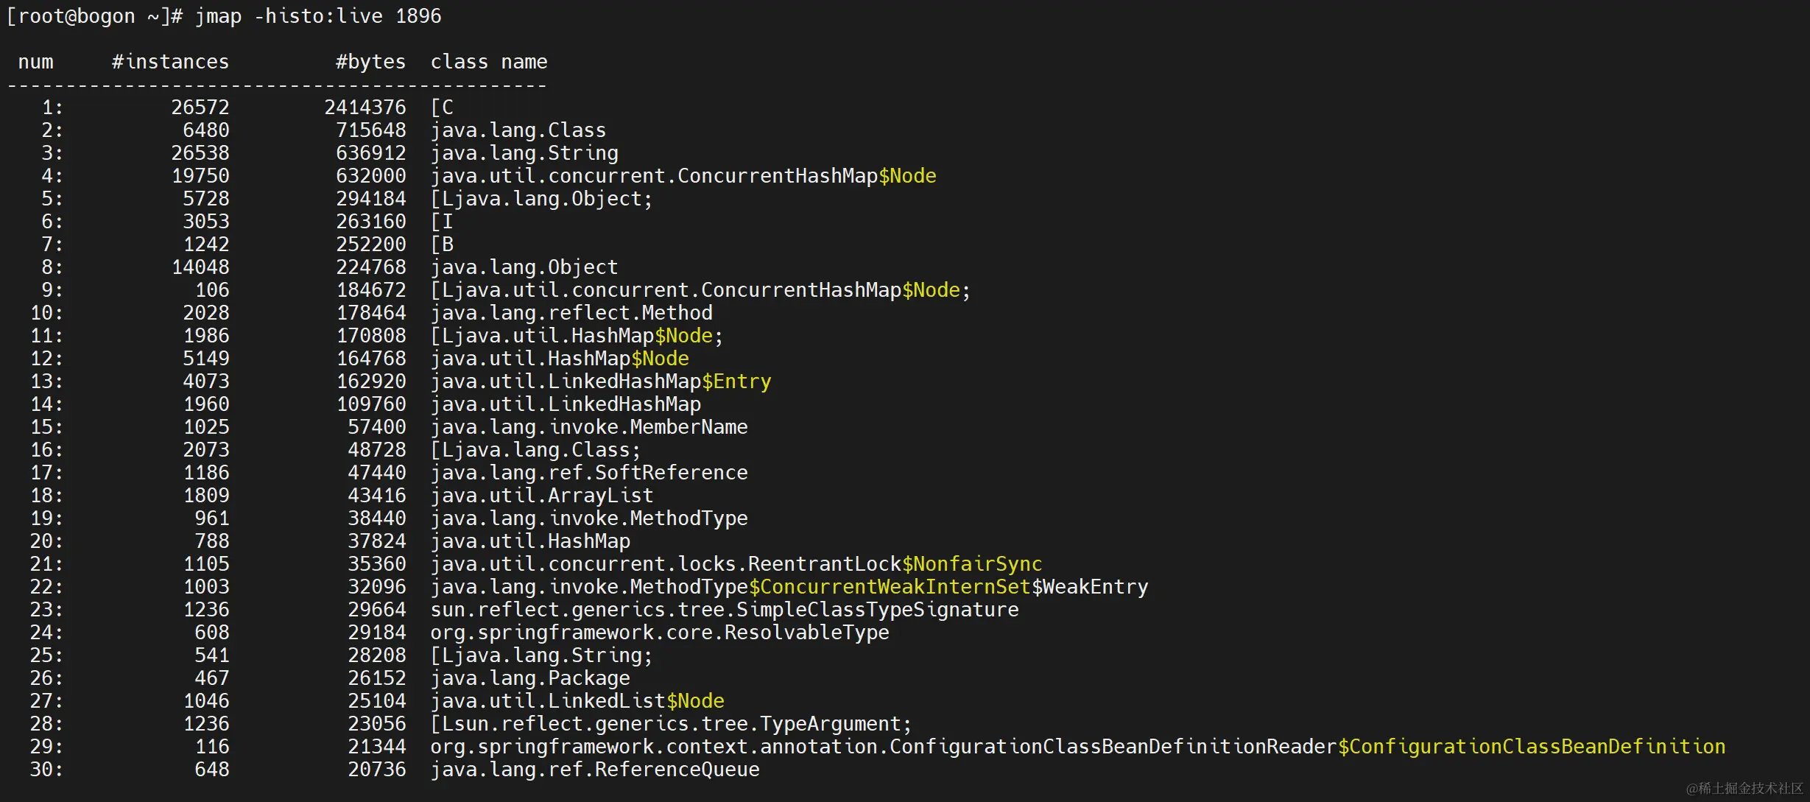The height and width of the screenshot is (802, 1810).
Task: Click the java.lang.Class row text
Action: (518, 130)
